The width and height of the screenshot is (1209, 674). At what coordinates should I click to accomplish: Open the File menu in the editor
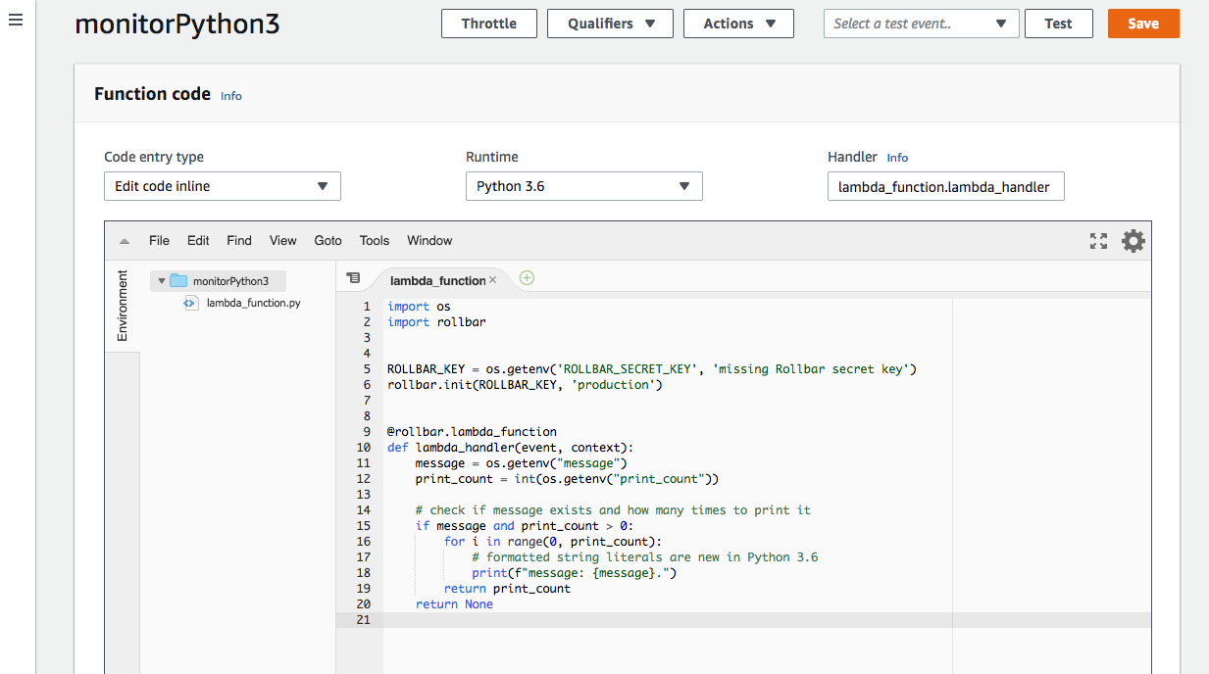pos(159,240)
